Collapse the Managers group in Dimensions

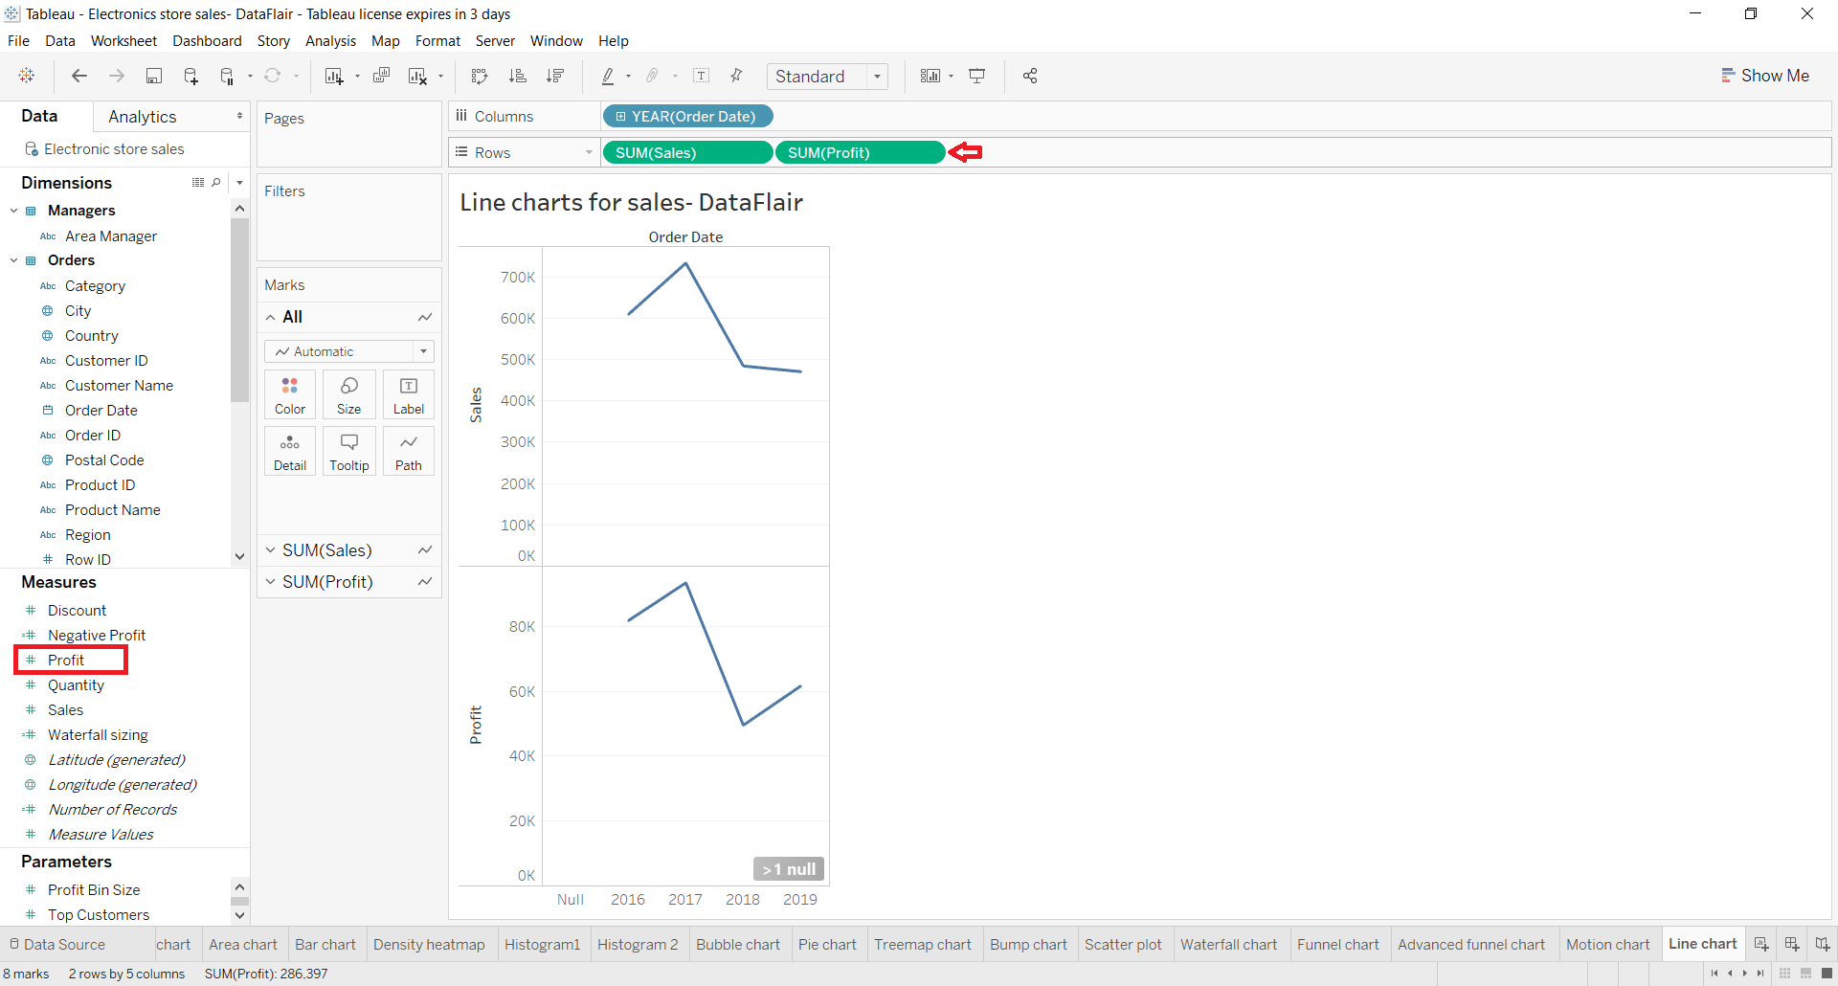point(13,210)
